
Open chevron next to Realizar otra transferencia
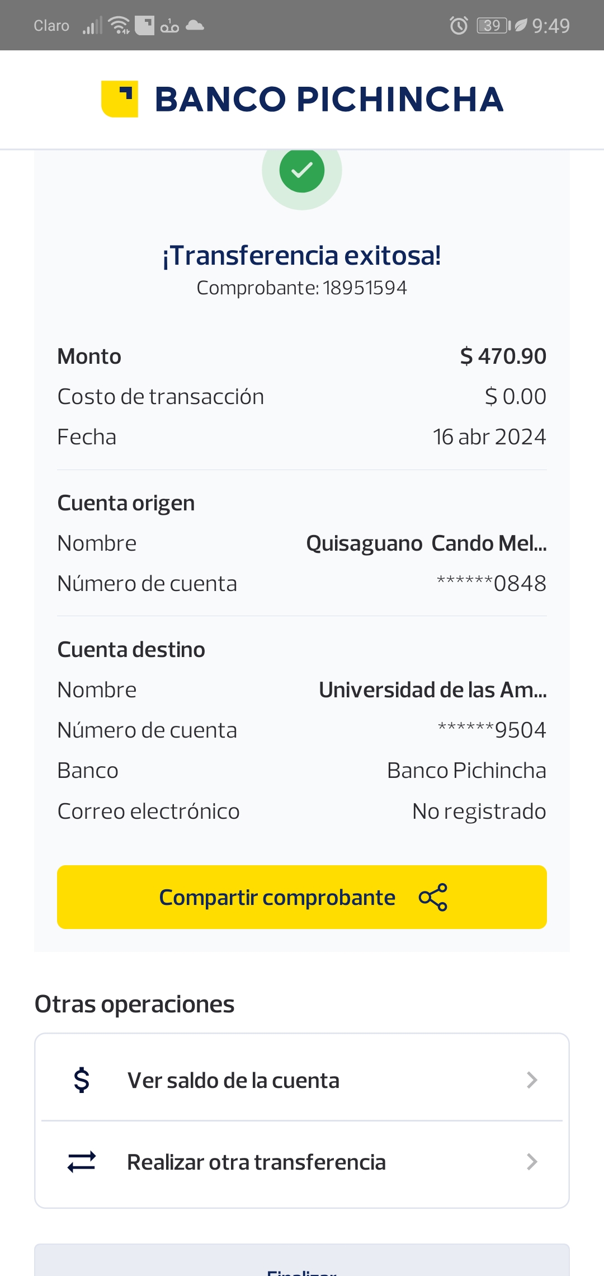click(x=532, y=1162)
